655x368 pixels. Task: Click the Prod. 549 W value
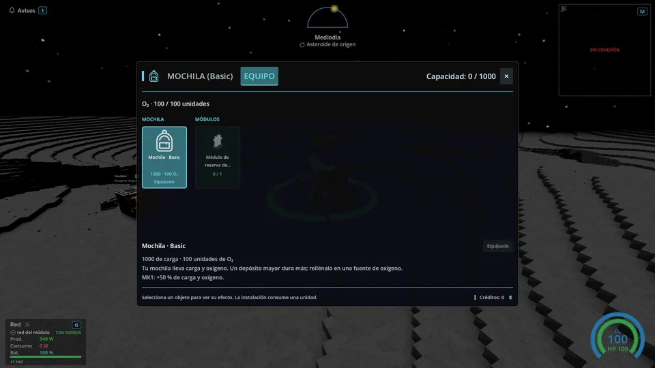pos(46,339)
